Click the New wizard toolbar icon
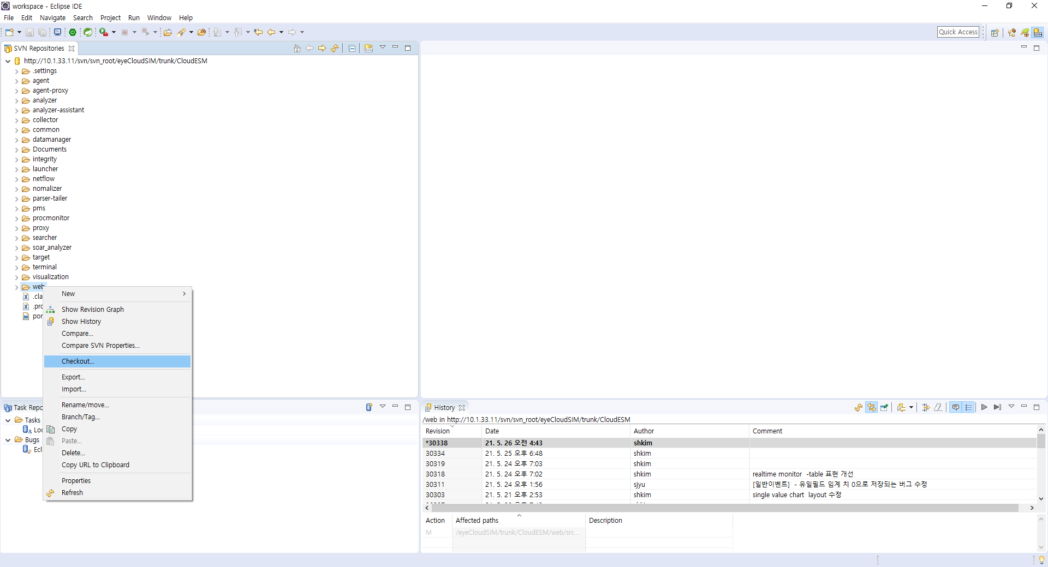 pos(9,32)
